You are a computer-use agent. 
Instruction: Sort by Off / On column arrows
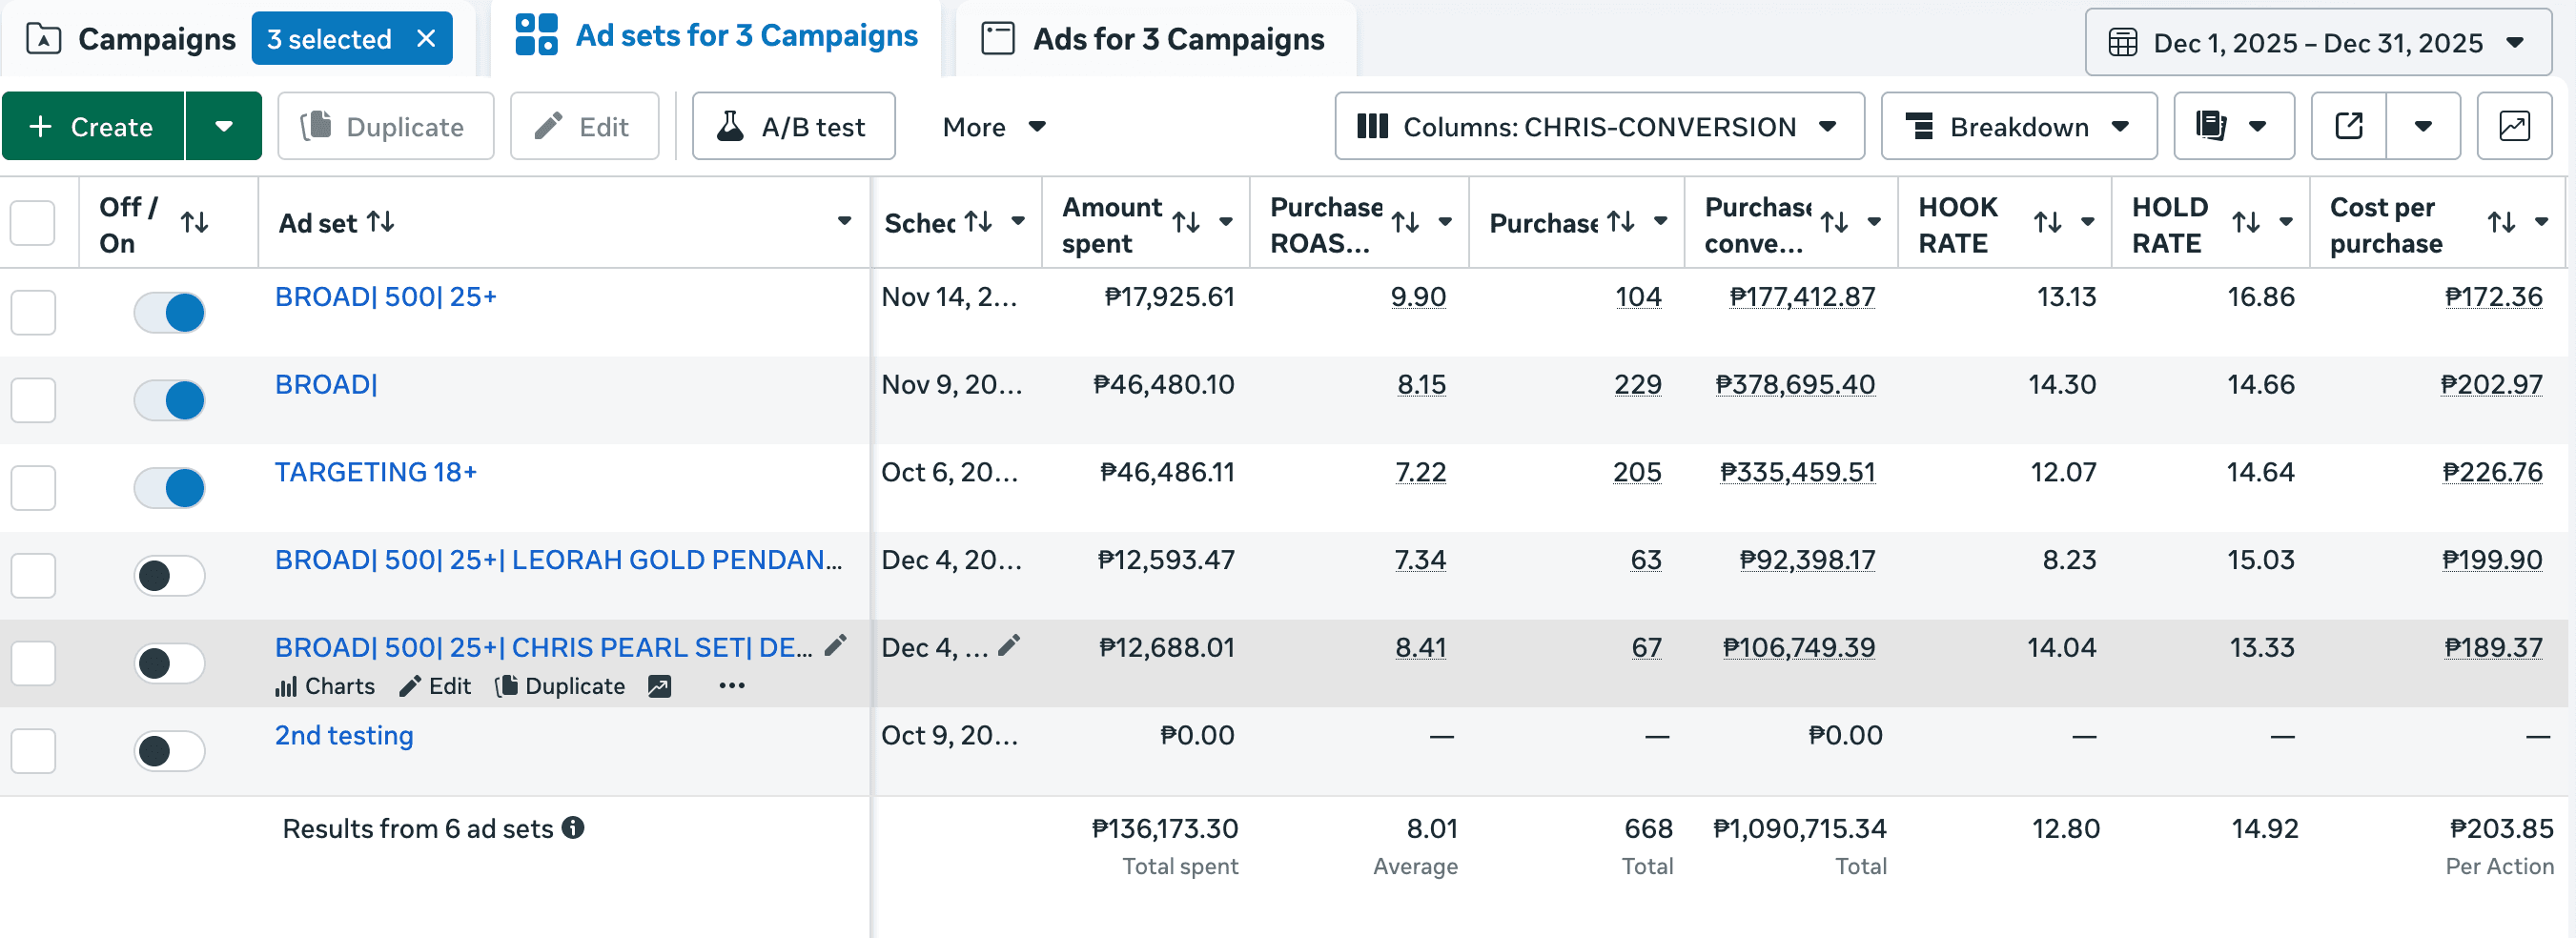point(195,223)
